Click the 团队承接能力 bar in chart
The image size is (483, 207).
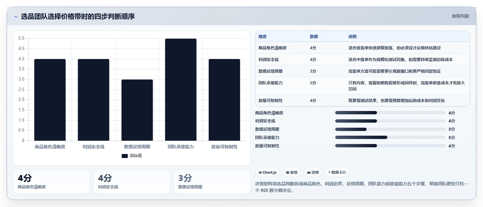tap(181, 90)
